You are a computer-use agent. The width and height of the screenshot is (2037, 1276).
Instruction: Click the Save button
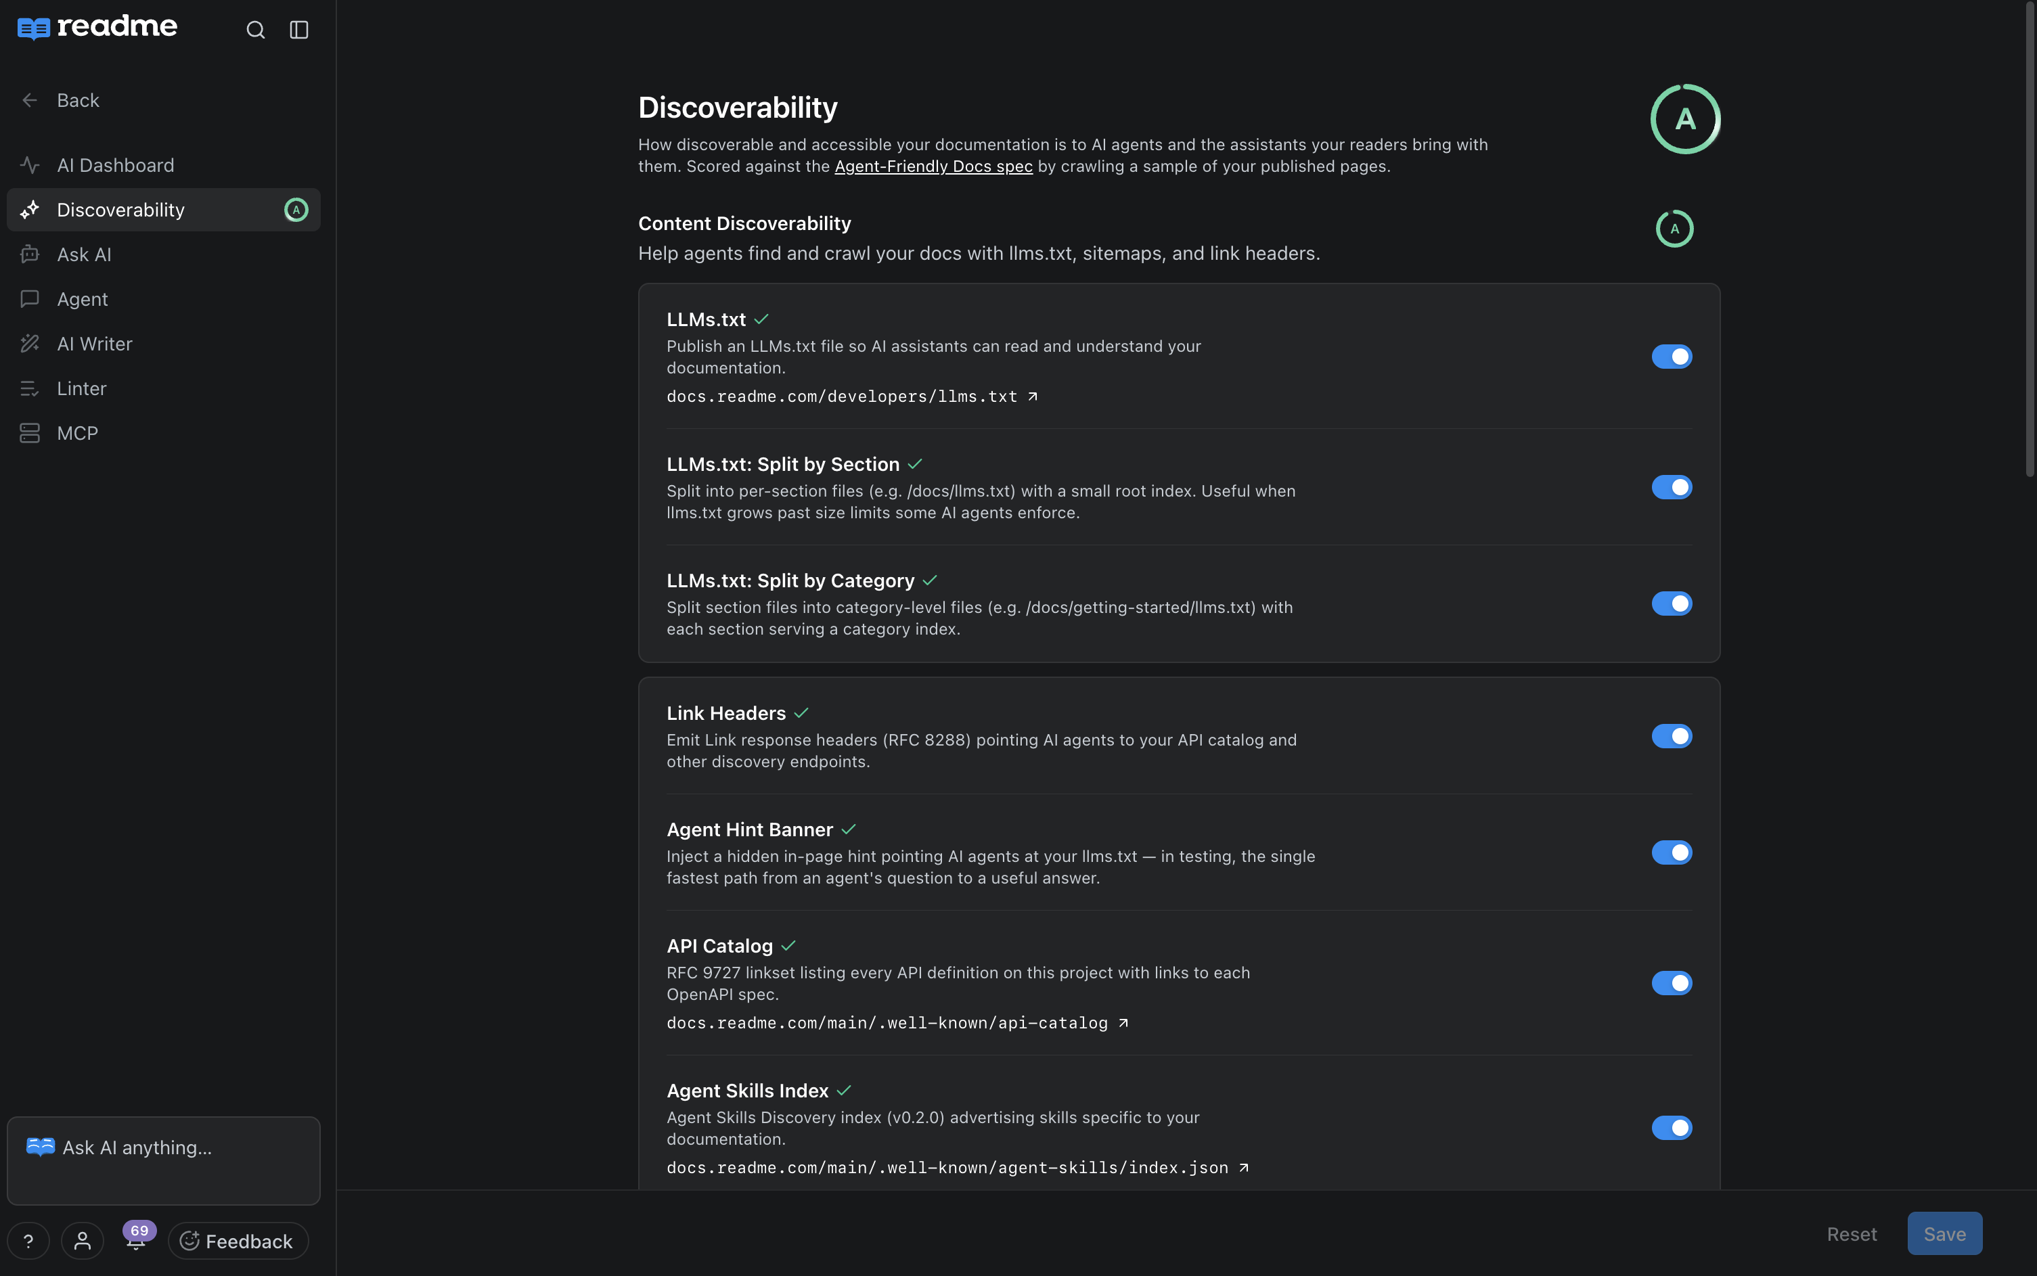tap(1944, 1234)
